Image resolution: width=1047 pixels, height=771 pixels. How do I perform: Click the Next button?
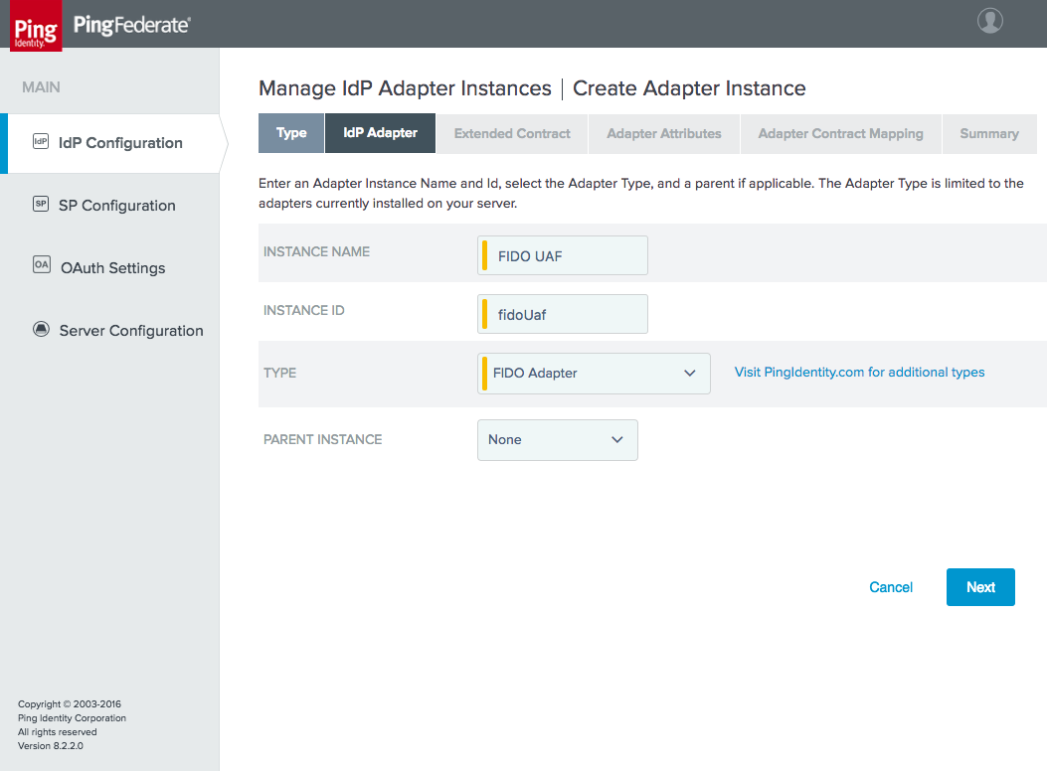click(980, 587)
